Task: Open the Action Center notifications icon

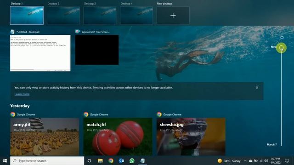Action: [x=287, y=161]
